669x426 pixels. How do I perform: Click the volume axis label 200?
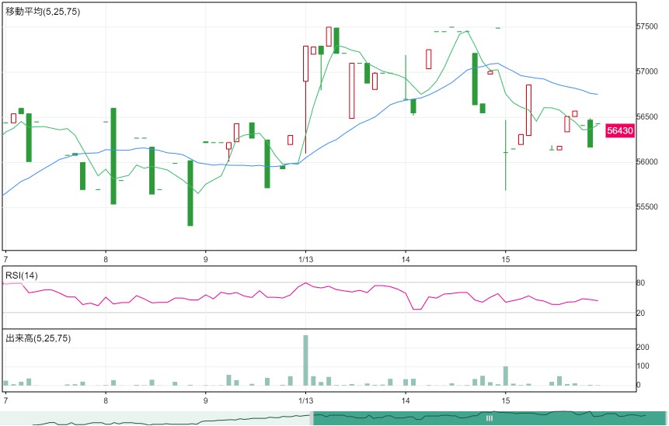click(643, 347)
